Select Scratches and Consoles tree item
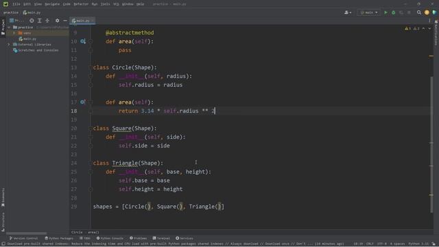439x247 pixels. (x=36, y=50)
